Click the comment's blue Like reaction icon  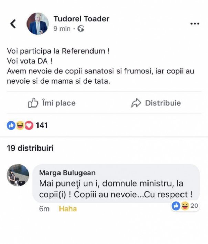176,206
